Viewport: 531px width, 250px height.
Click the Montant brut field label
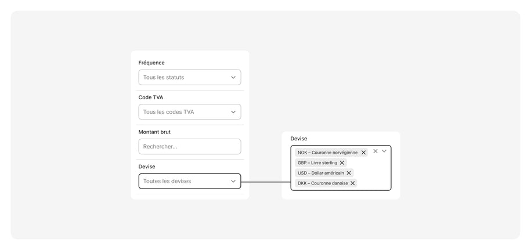point(154,132)
